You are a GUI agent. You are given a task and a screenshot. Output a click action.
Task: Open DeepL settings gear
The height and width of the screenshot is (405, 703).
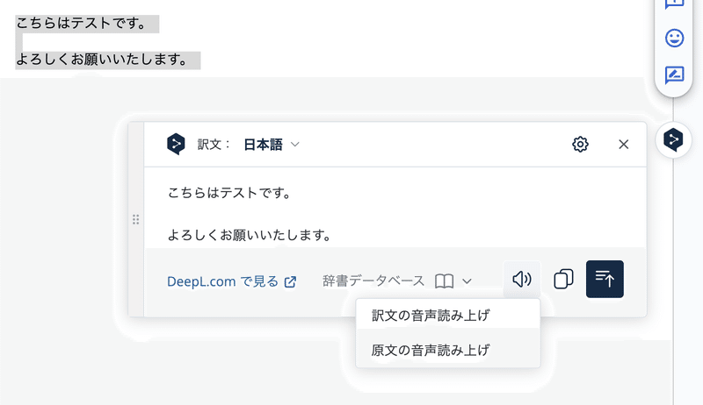tap(580, 145)
